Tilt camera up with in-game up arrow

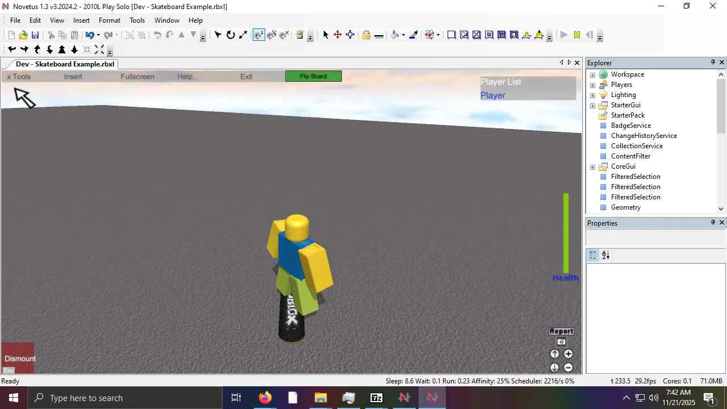[555, 354]
